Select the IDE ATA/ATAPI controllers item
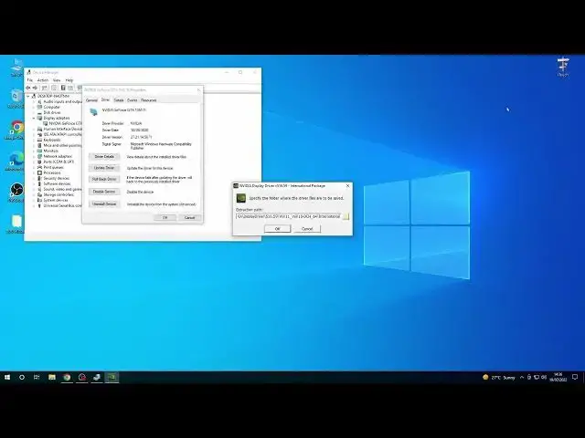Image resolution: width=585 pixels, height=438 pixels. [x=59, y=134]
